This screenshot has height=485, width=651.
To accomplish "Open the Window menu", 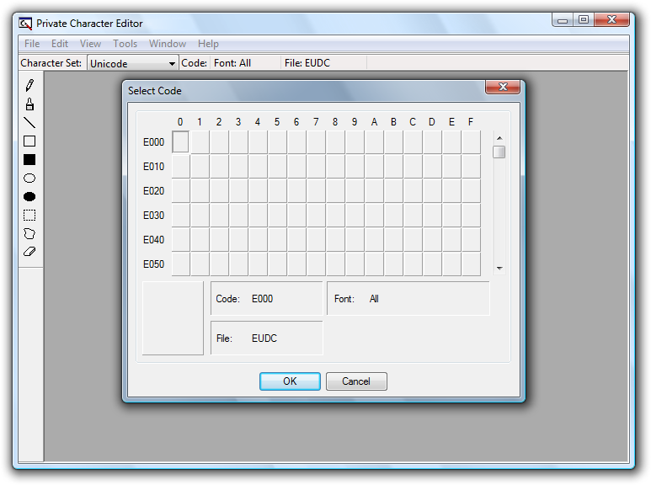I will (x=168, y=44).
